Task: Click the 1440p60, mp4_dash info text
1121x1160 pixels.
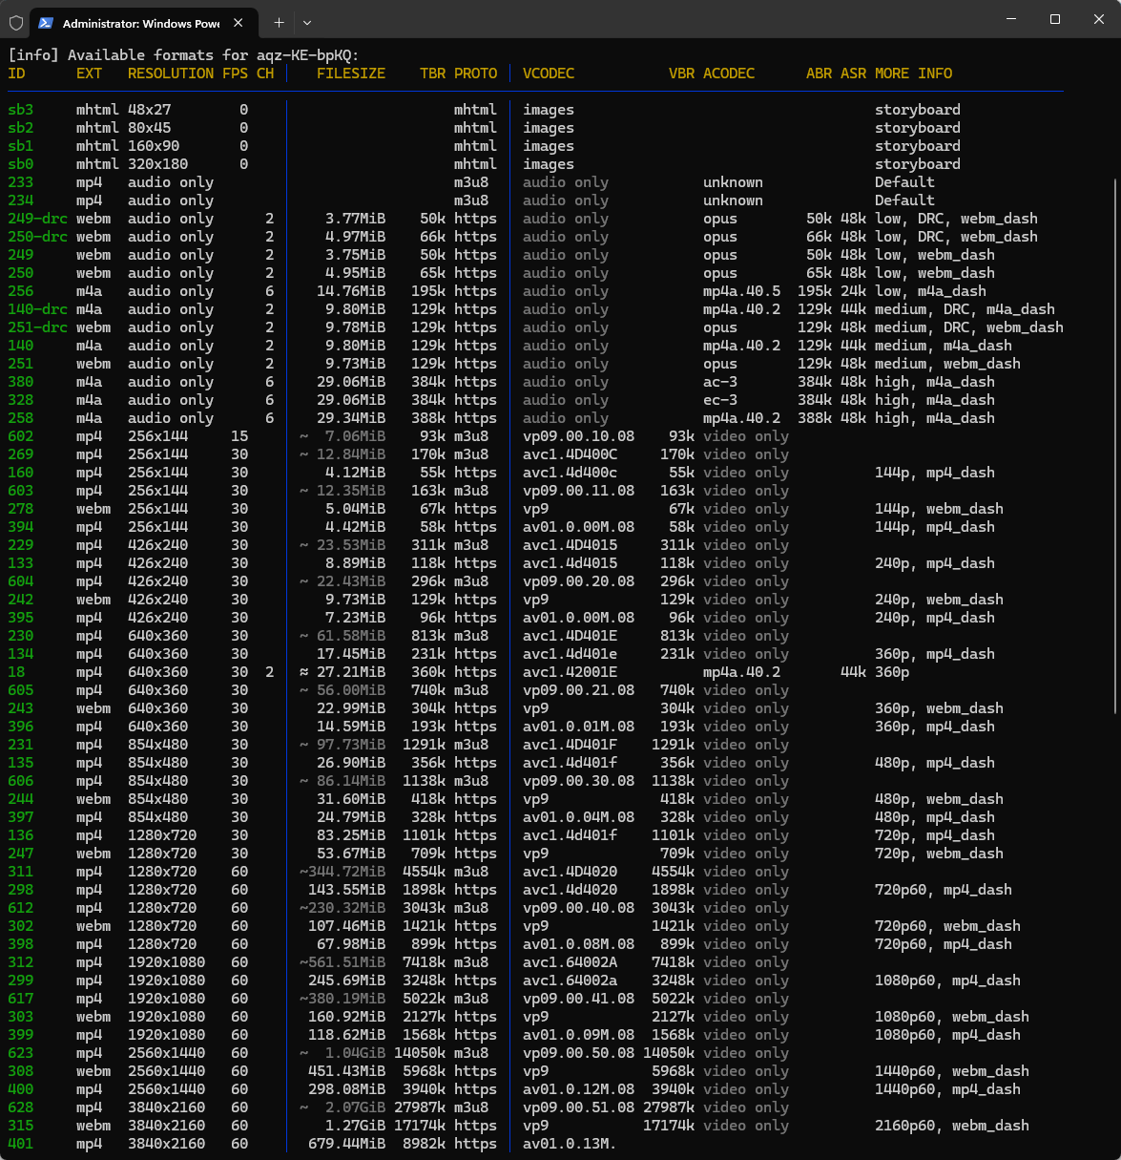Action: tap(948, 1089)
